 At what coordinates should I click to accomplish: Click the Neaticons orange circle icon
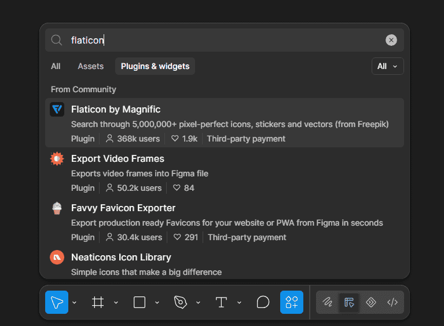[x=57, y=258]
